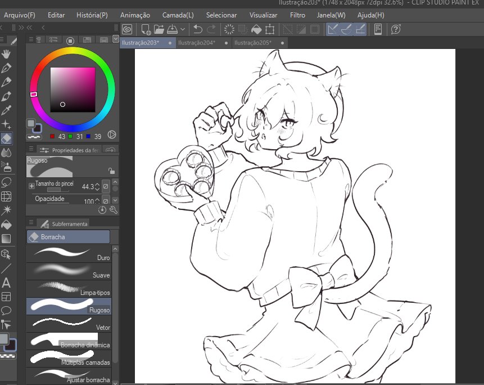Switch color wheel to HSV mode
Image resolution: width=484 pixels, height=385 pixels.
pyautogui.click(x=112, y=135)
